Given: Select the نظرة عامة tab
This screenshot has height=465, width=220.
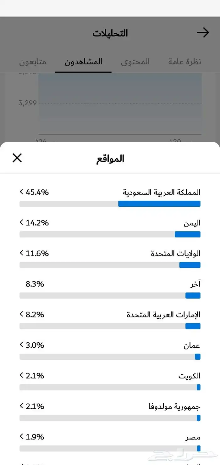Looking at the screenshot, I should coord(184,62).
